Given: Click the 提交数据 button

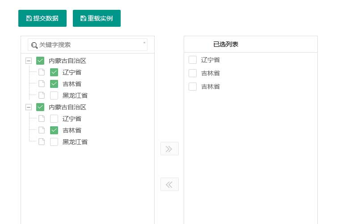Looking at the screenshot, I should tap(42, 18).
